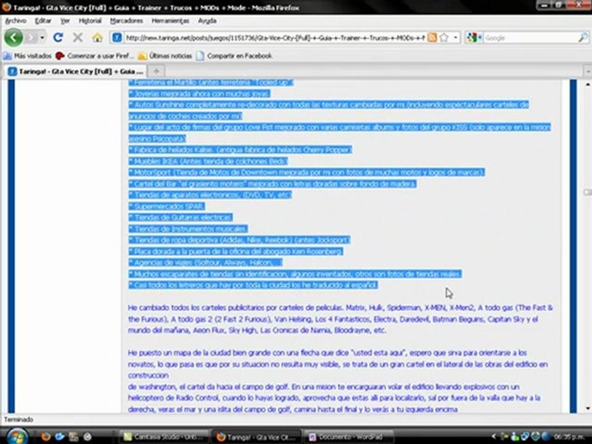Reload the page with the Refresh icon
Image resolution: width=592 pixels, height=444 pixels.
(58, 38)
